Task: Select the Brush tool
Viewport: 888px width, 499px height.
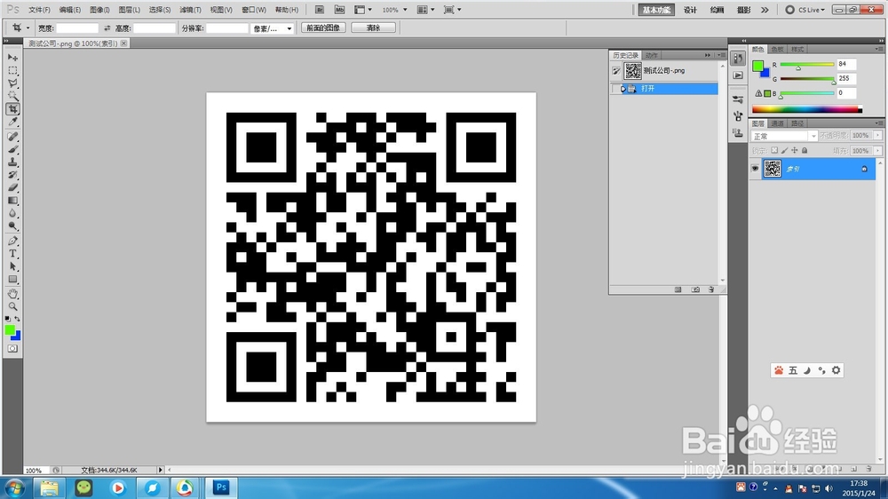Action: pos(12,149)
